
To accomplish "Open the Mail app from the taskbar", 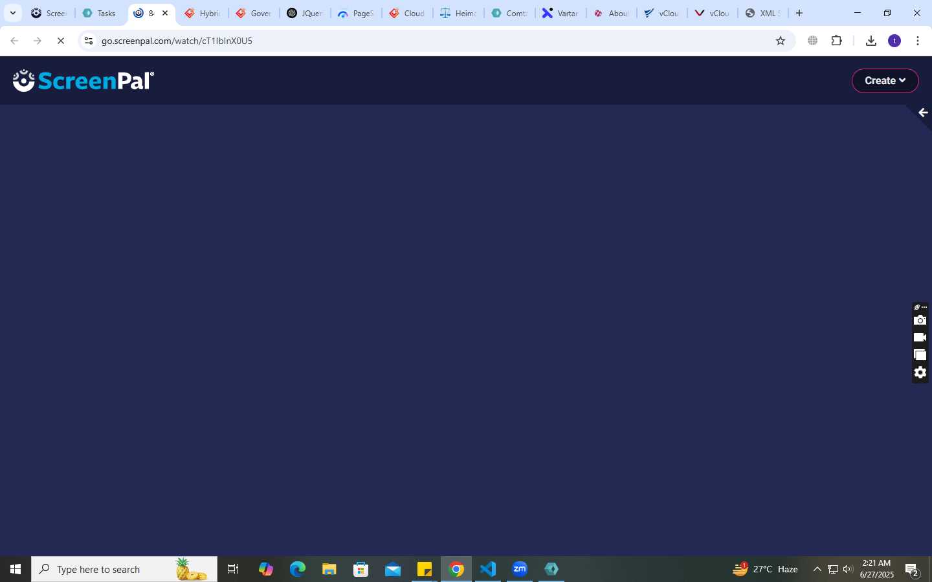I will tap(393, 569).
